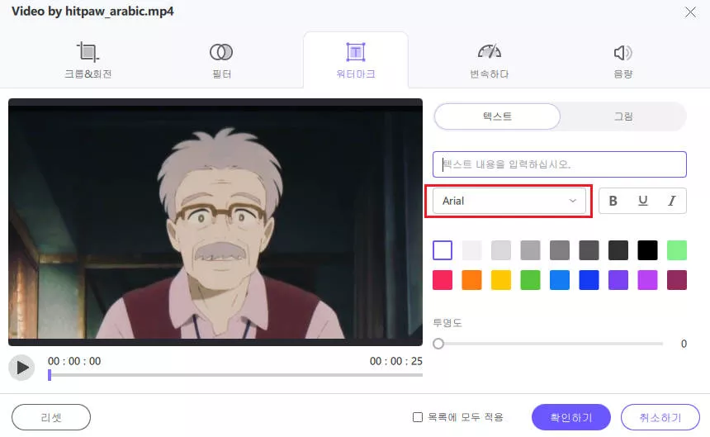Pick the sky blue color swatch

coord(560,280)
